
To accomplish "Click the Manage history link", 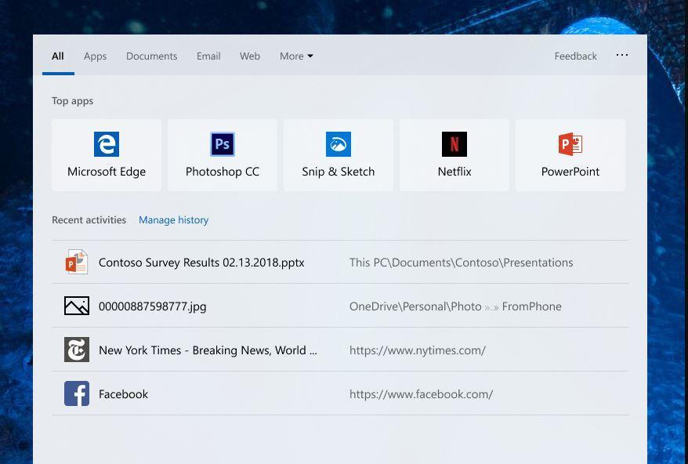I will point(173,220).
